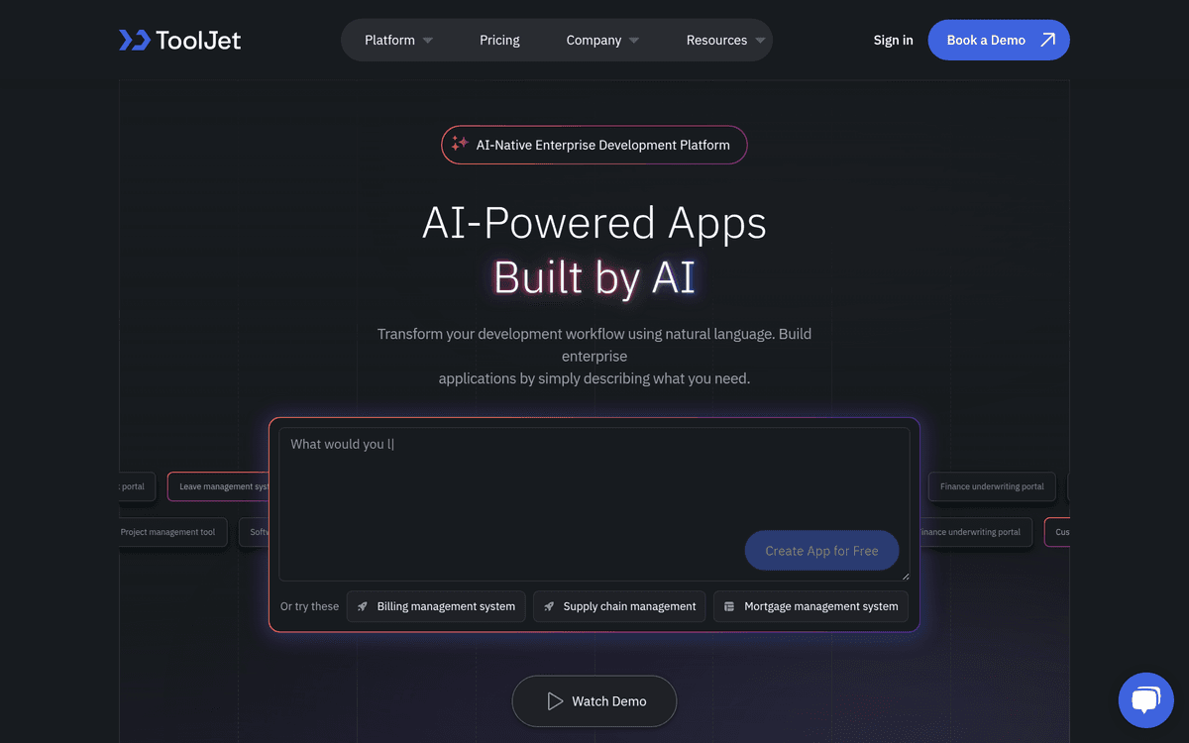Click the Sign in link
This screenshot has height=743, width=1189.
[893, 41]
